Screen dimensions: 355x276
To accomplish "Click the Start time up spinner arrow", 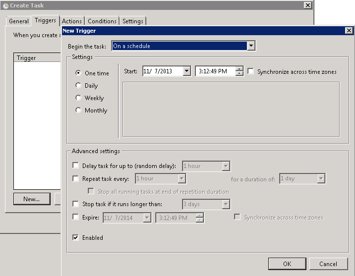I will point(239,69).
